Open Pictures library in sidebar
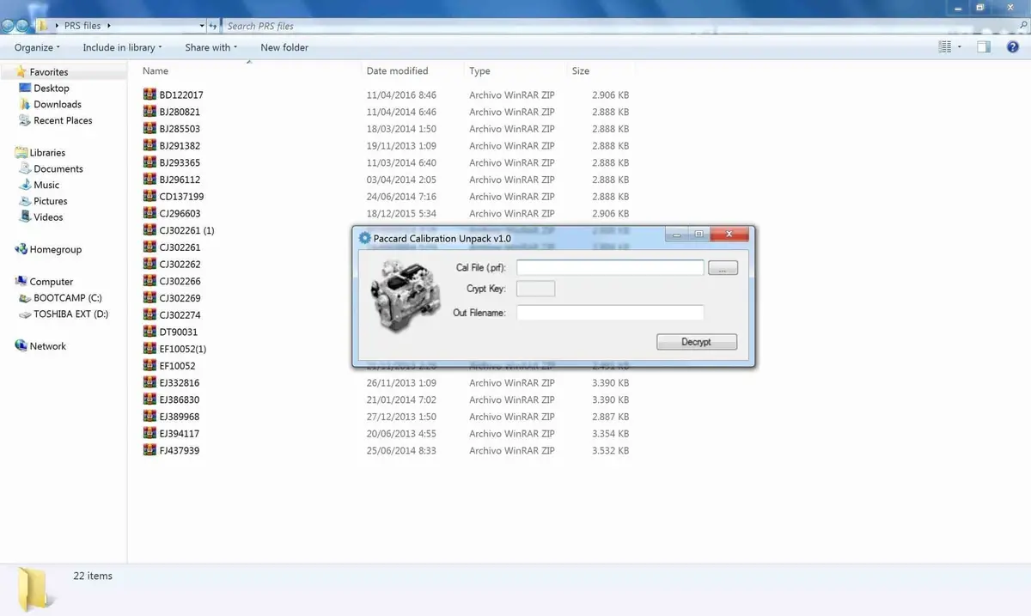 click(x=51, y=201)
